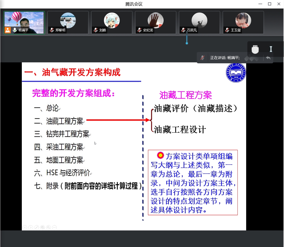Click the next slide arrow on slide
The height and width of the screenshot is (247, 284).
(31, 227)
